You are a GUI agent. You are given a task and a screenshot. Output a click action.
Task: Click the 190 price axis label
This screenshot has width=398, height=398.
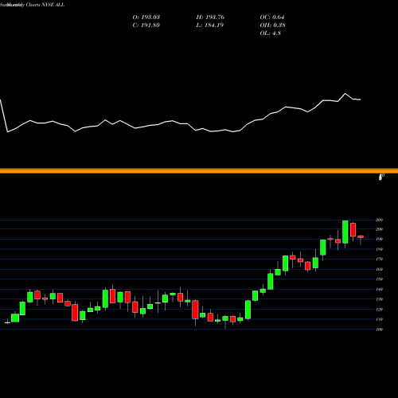click(x=379, y=239)
